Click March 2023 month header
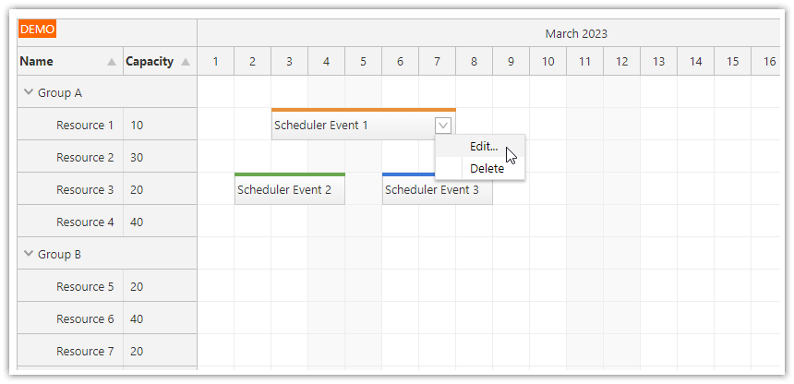Image resolution: width=794 pixels, height=384 pixels. [576, 34]
